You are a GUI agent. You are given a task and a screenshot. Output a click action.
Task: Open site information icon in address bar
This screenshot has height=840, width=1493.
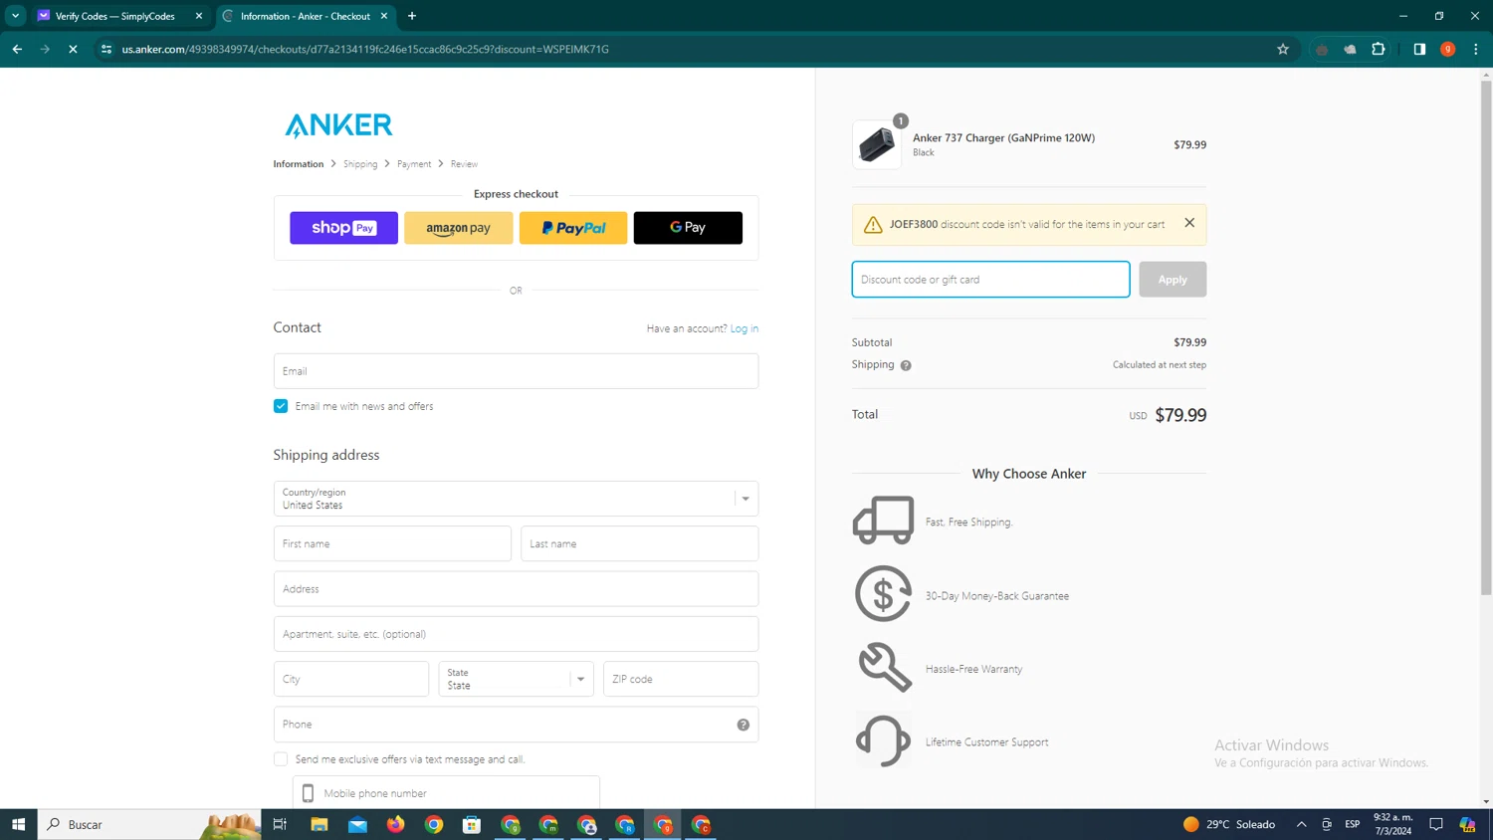pos(107,49)
